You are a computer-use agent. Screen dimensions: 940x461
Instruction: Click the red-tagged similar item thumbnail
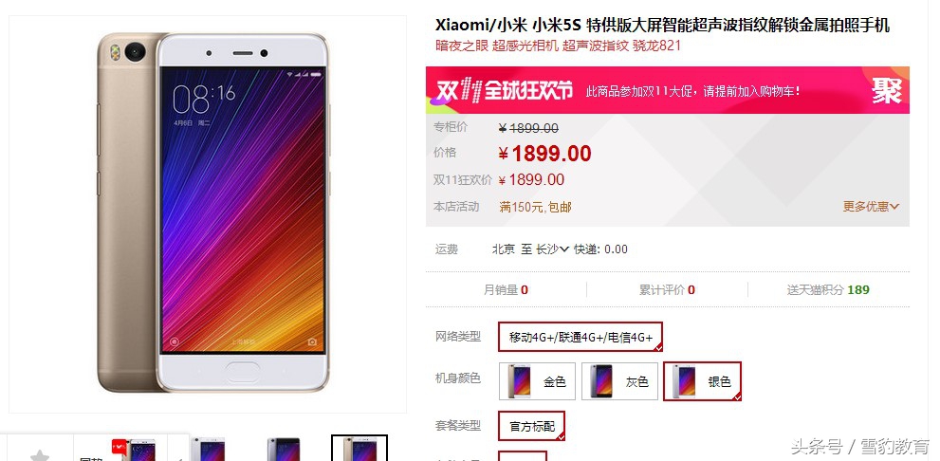133,450
